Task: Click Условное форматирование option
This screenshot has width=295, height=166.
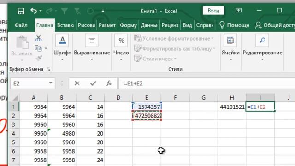Action: click(174, 39)
